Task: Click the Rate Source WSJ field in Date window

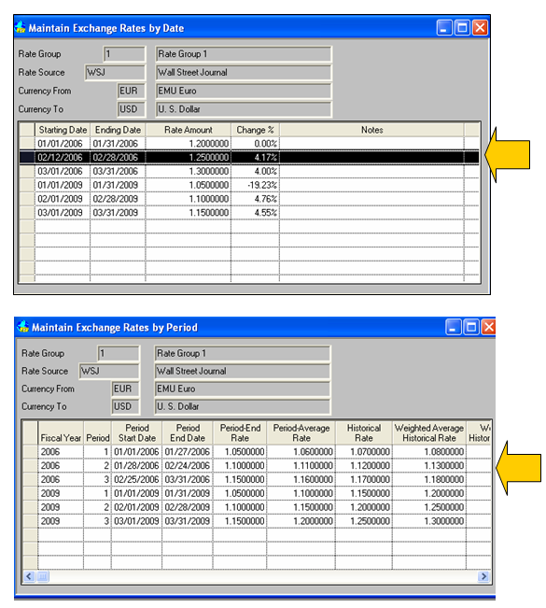Action: [115, 73]
